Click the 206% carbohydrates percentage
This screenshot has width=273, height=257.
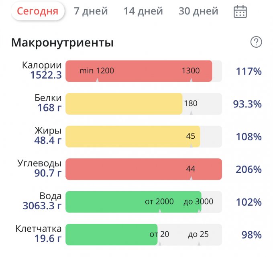pos(249,169)
